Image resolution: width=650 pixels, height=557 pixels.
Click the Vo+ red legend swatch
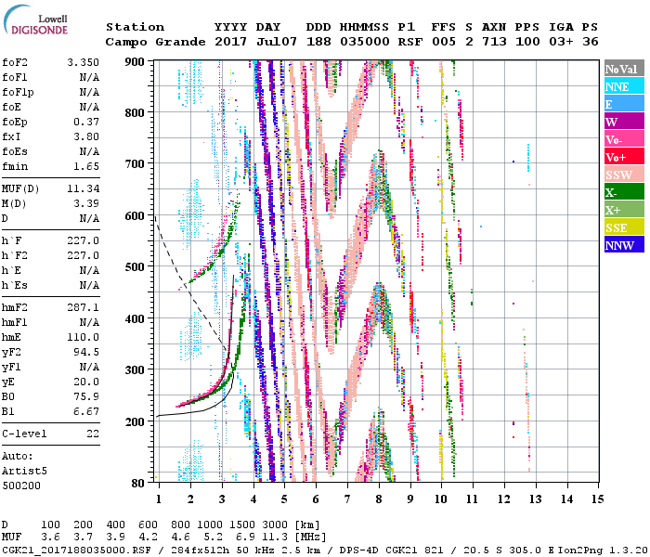pos(623,157)
